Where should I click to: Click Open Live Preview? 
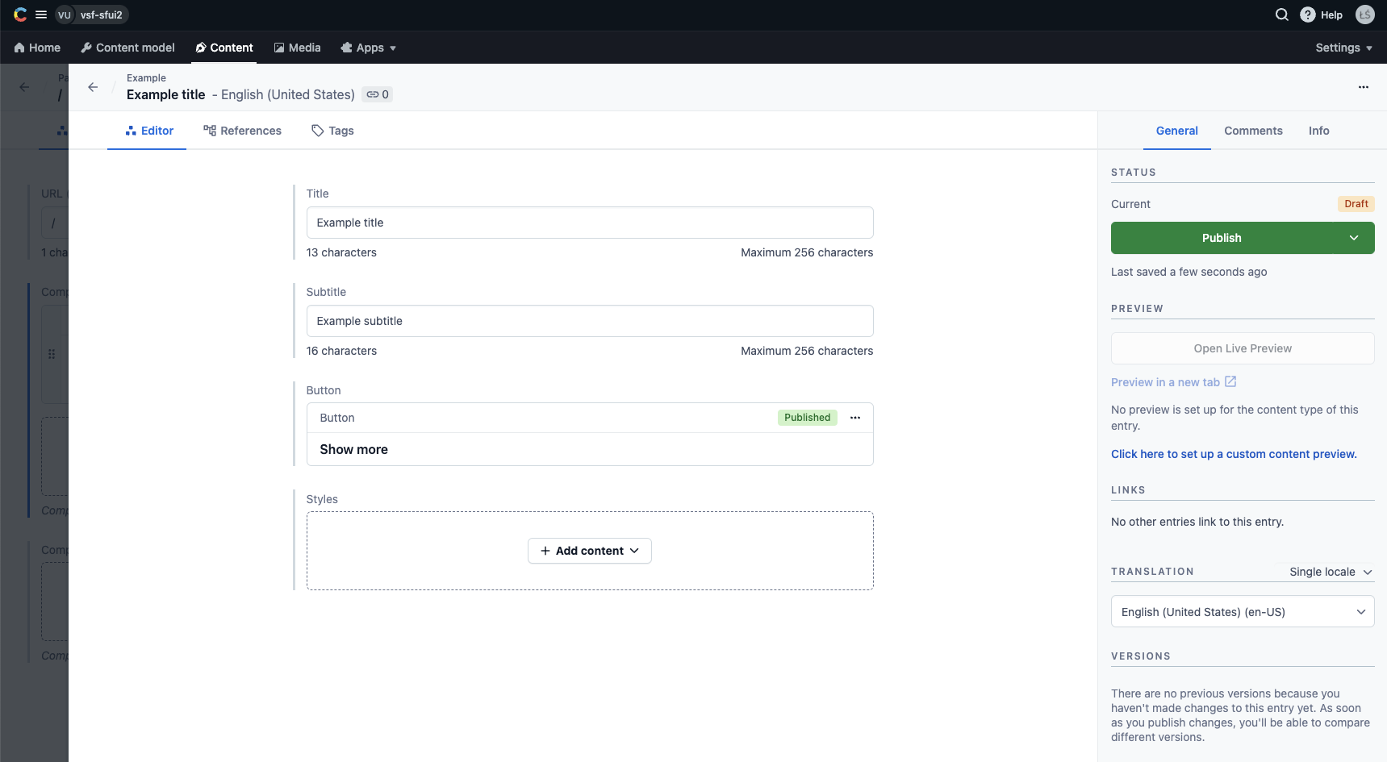1243,348
